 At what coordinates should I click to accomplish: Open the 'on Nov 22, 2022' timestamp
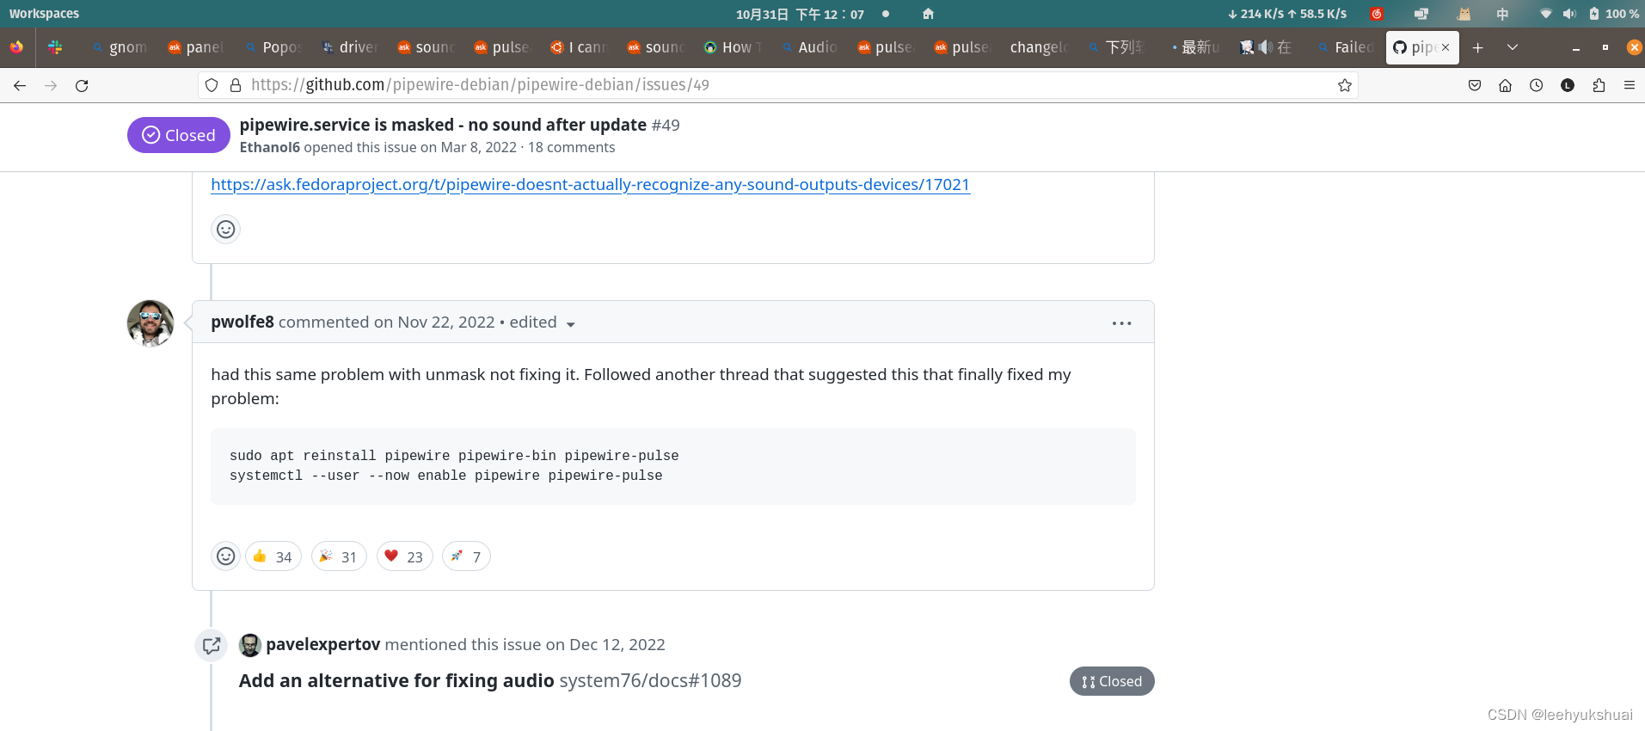(434, 322)
